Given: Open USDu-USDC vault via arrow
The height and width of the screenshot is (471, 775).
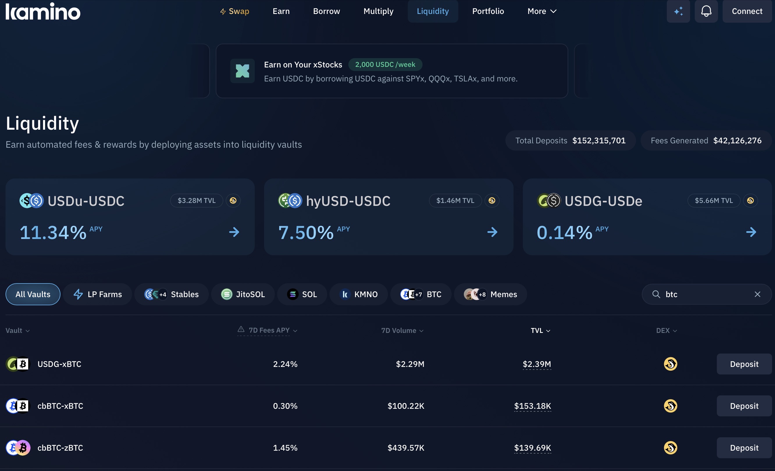Looking at the screenshot, I should [x=234, y=232].
